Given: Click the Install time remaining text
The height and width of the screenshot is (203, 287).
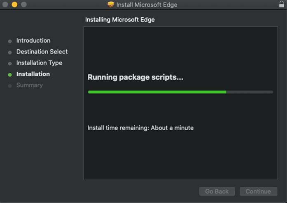Looking at the screenshot, I should (140, 128).
